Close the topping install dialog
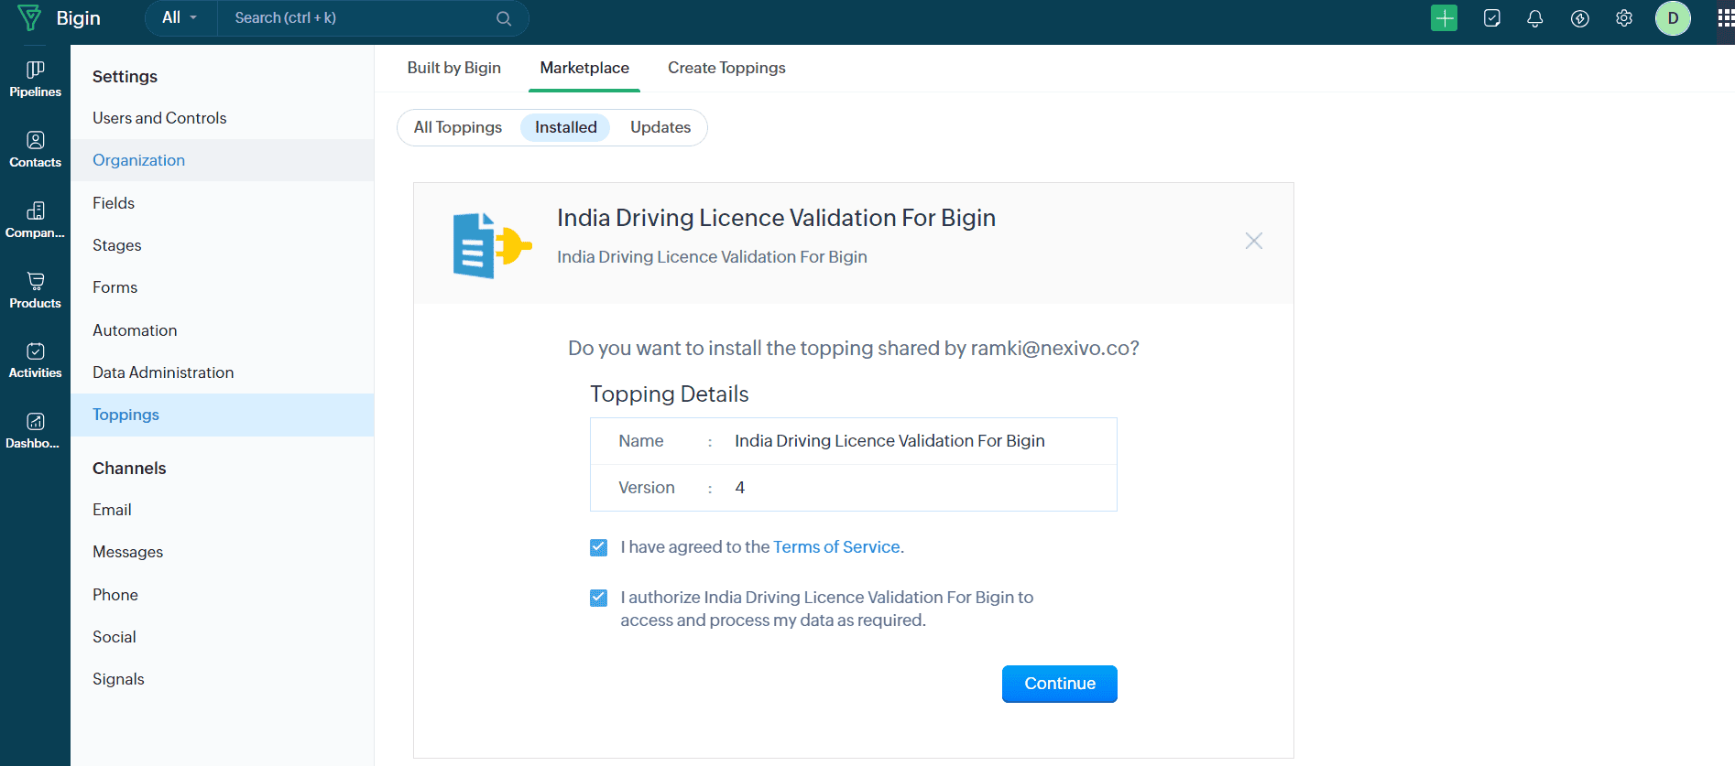This screenshot has height=766, width=1735. [1254, 241]
